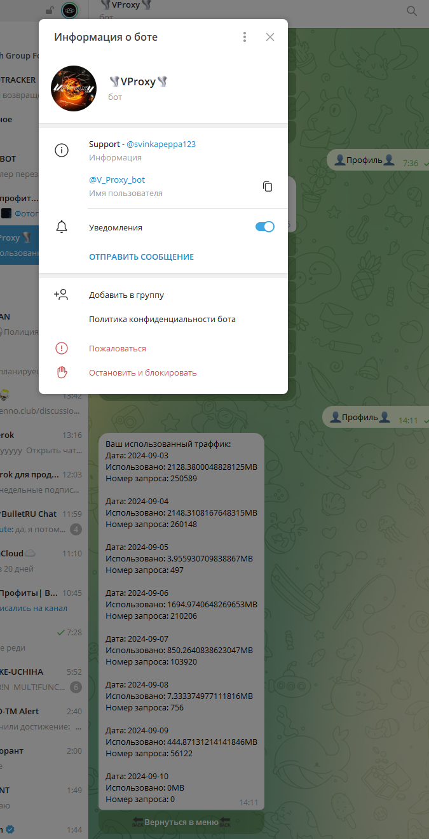Open the chat at 1:49
Image resolution: width=429 pixels, height=839 pixels.
pyautogui.click(x=43, y=798)
